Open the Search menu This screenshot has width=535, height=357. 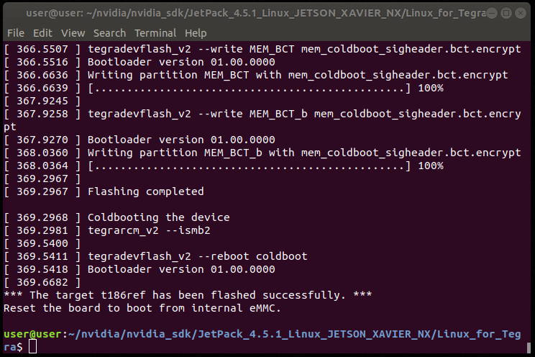tap(109, 33)
